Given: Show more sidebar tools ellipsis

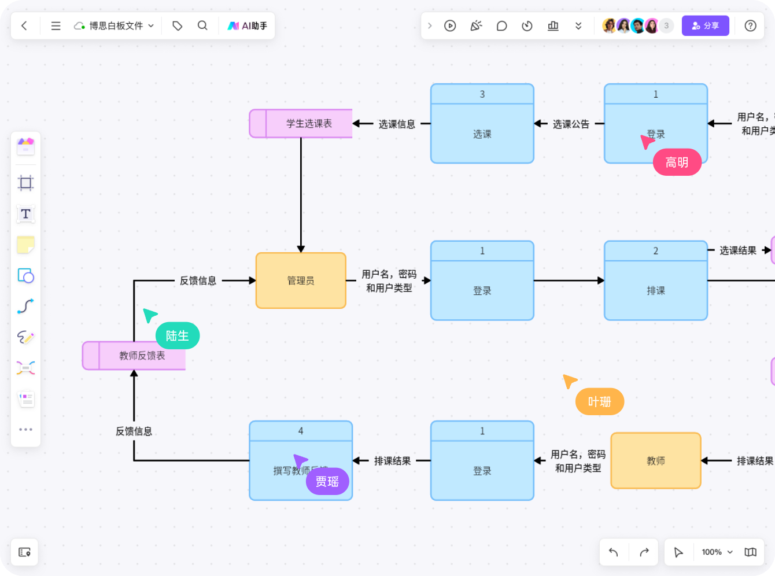Looking at the screenshot, I should pyautogui.click(x=25, y=429).
